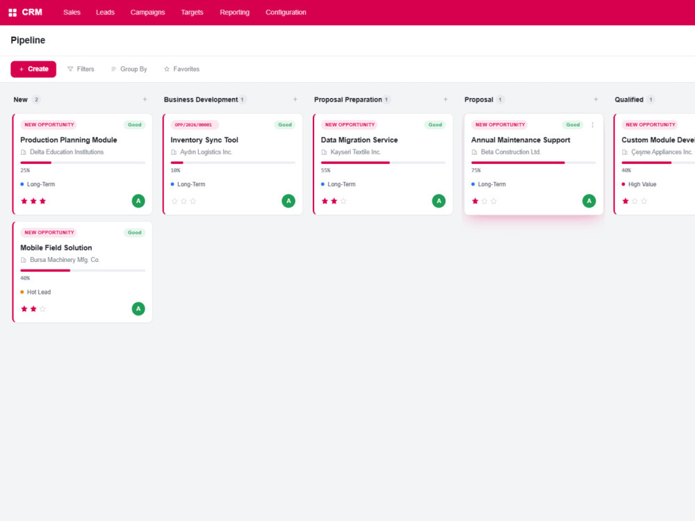This screenshot has height=521, width=695.
Task: Click the New column header
Action: (20, 99)
